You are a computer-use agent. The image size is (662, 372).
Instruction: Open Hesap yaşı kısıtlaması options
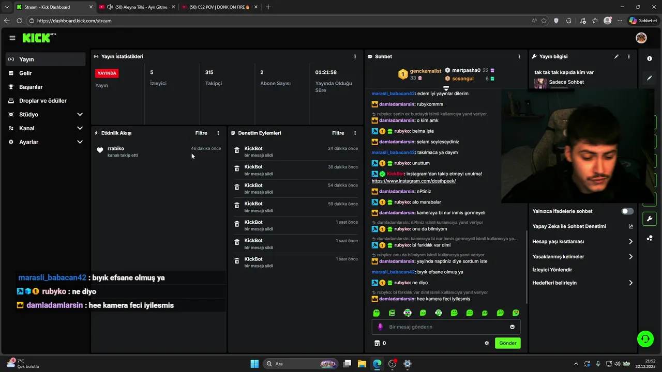tap(583, 241)
